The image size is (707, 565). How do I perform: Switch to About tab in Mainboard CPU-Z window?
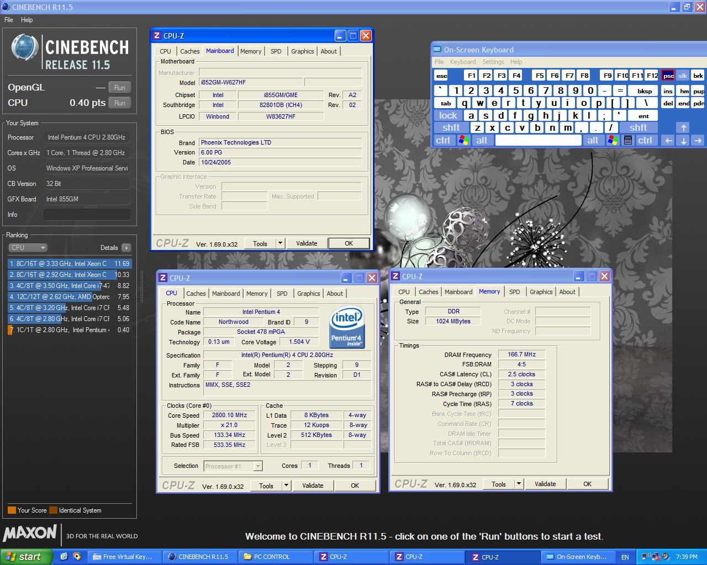point(329,51)
